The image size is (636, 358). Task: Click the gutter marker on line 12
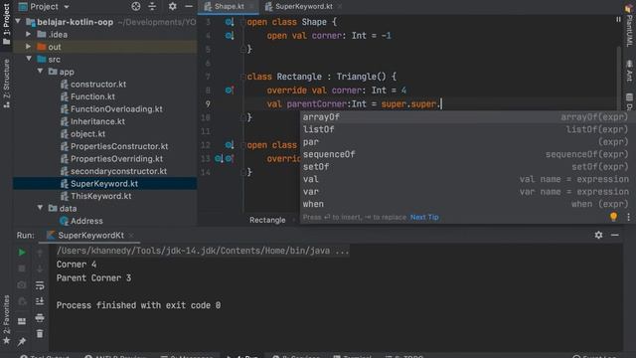(x=230, y=145)
